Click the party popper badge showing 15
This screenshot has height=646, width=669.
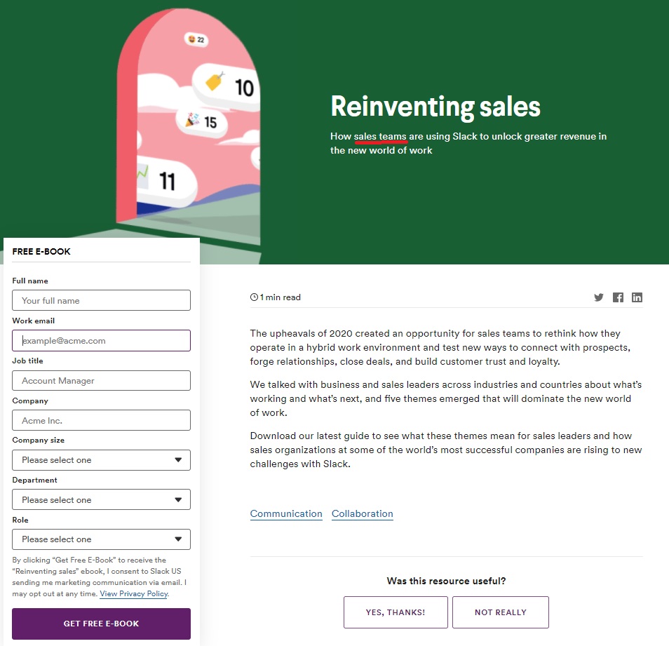point(201,122)
